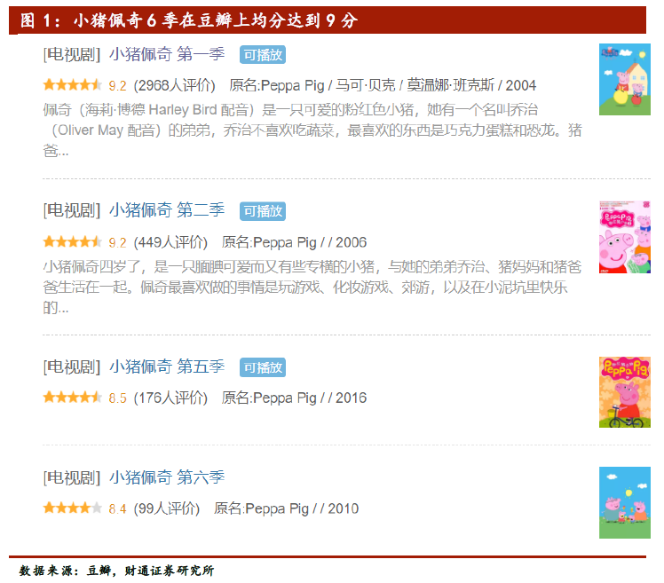Open the Season 2 pink Peppa Pig poster
Screen dimensions: 664x583
pos(625,237)
